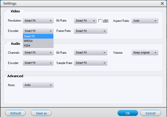The image size is (167, 117).
Task: Expand the audio Channels dropdown
Action: pos(38,53)
